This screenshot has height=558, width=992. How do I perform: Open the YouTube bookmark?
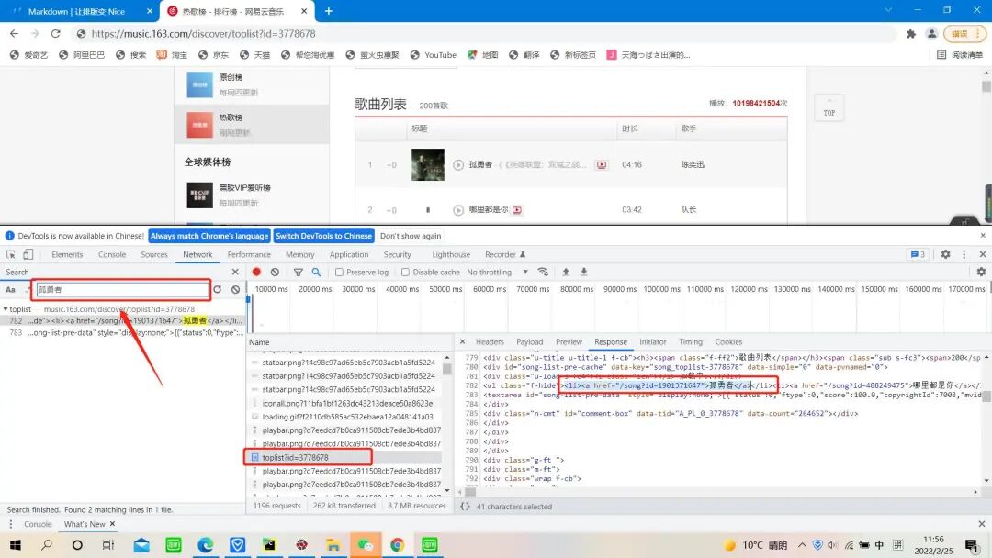[x=434, y=55]
